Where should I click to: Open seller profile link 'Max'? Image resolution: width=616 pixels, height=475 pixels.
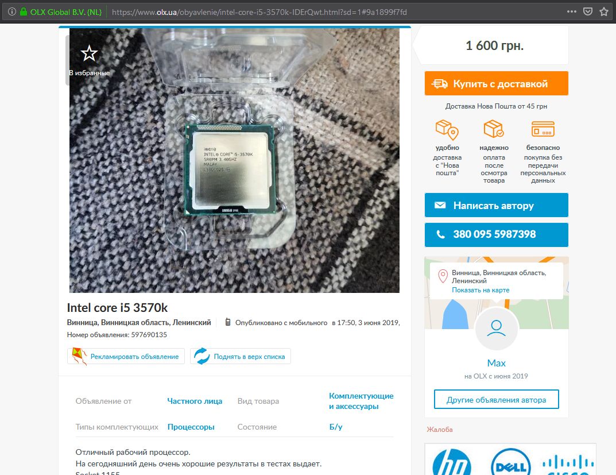pos(496,363)
